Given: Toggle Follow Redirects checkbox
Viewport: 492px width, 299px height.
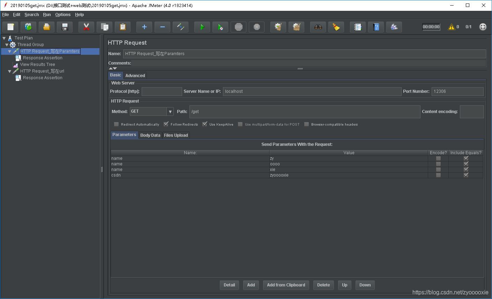Looking at the screenshot, I should 166,124.
